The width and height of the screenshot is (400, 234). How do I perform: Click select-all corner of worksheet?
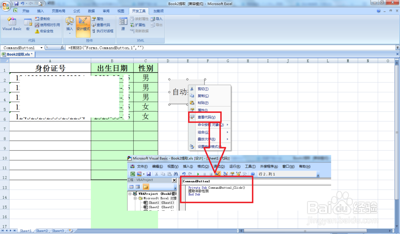pyautogui.click(x=4, y=61)
